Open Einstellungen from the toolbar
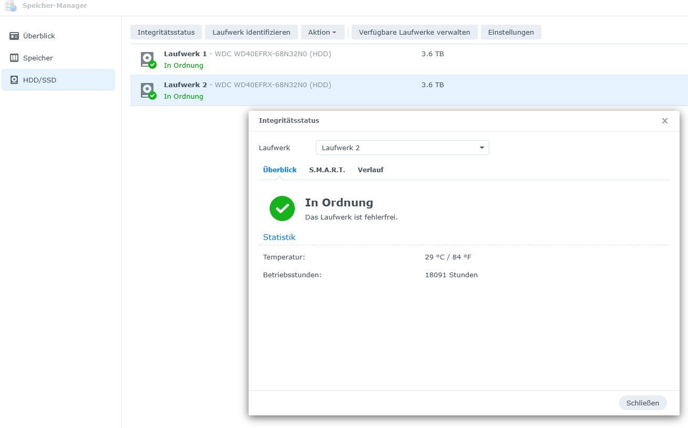The width and height of the screenshot is (688, 428). (x=511, y=32)
